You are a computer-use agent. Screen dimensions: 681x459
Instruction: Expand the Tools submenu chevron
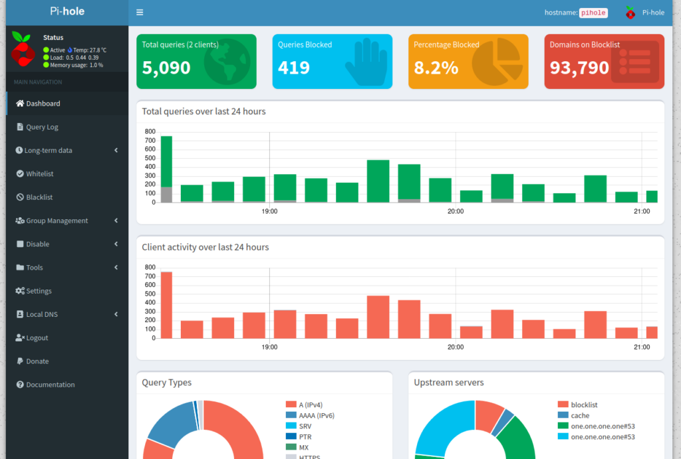coord(116,267)
